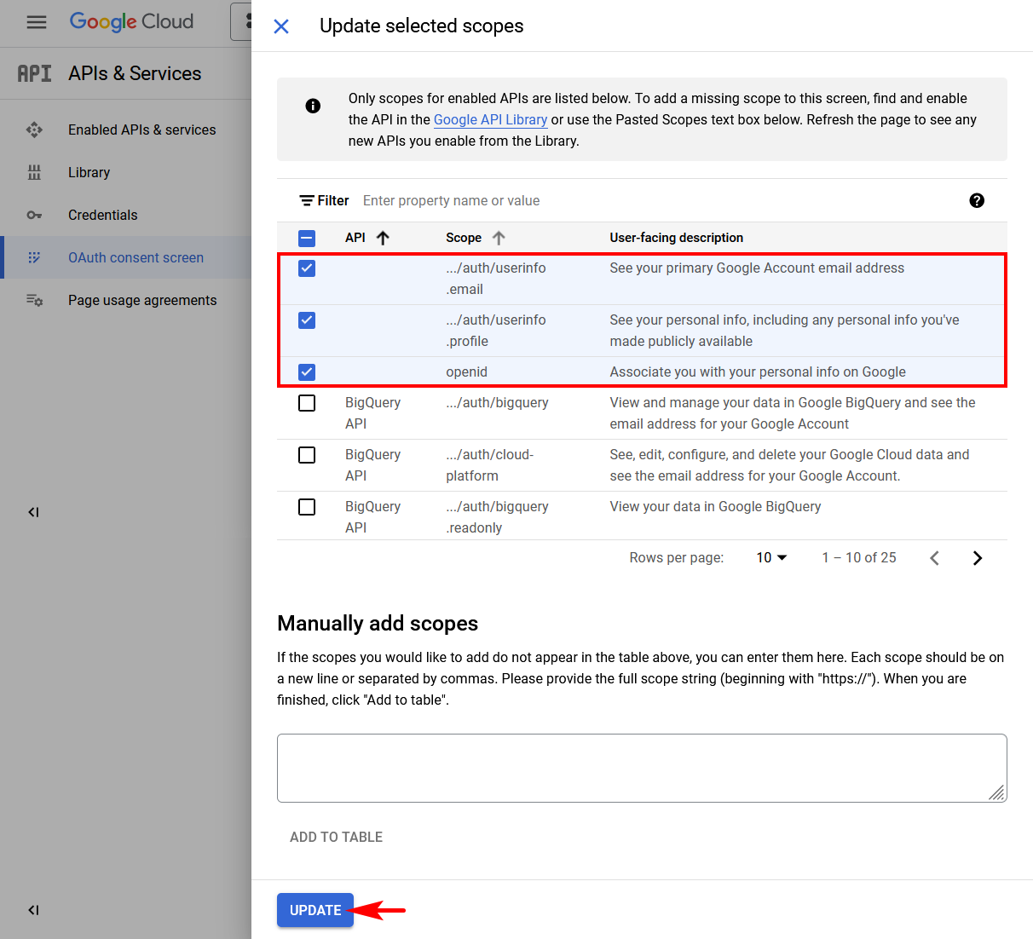Screen dimensions: 1033x939
Task: Open Page usage agreements
Action: tap(141, 300)
